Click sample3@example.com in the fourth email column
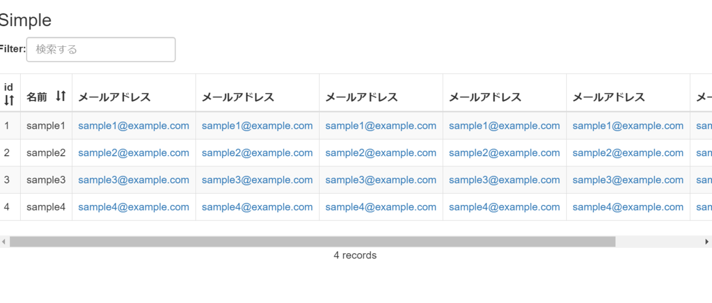This screenshot has height=303, width=712. (x=504, y=180)
